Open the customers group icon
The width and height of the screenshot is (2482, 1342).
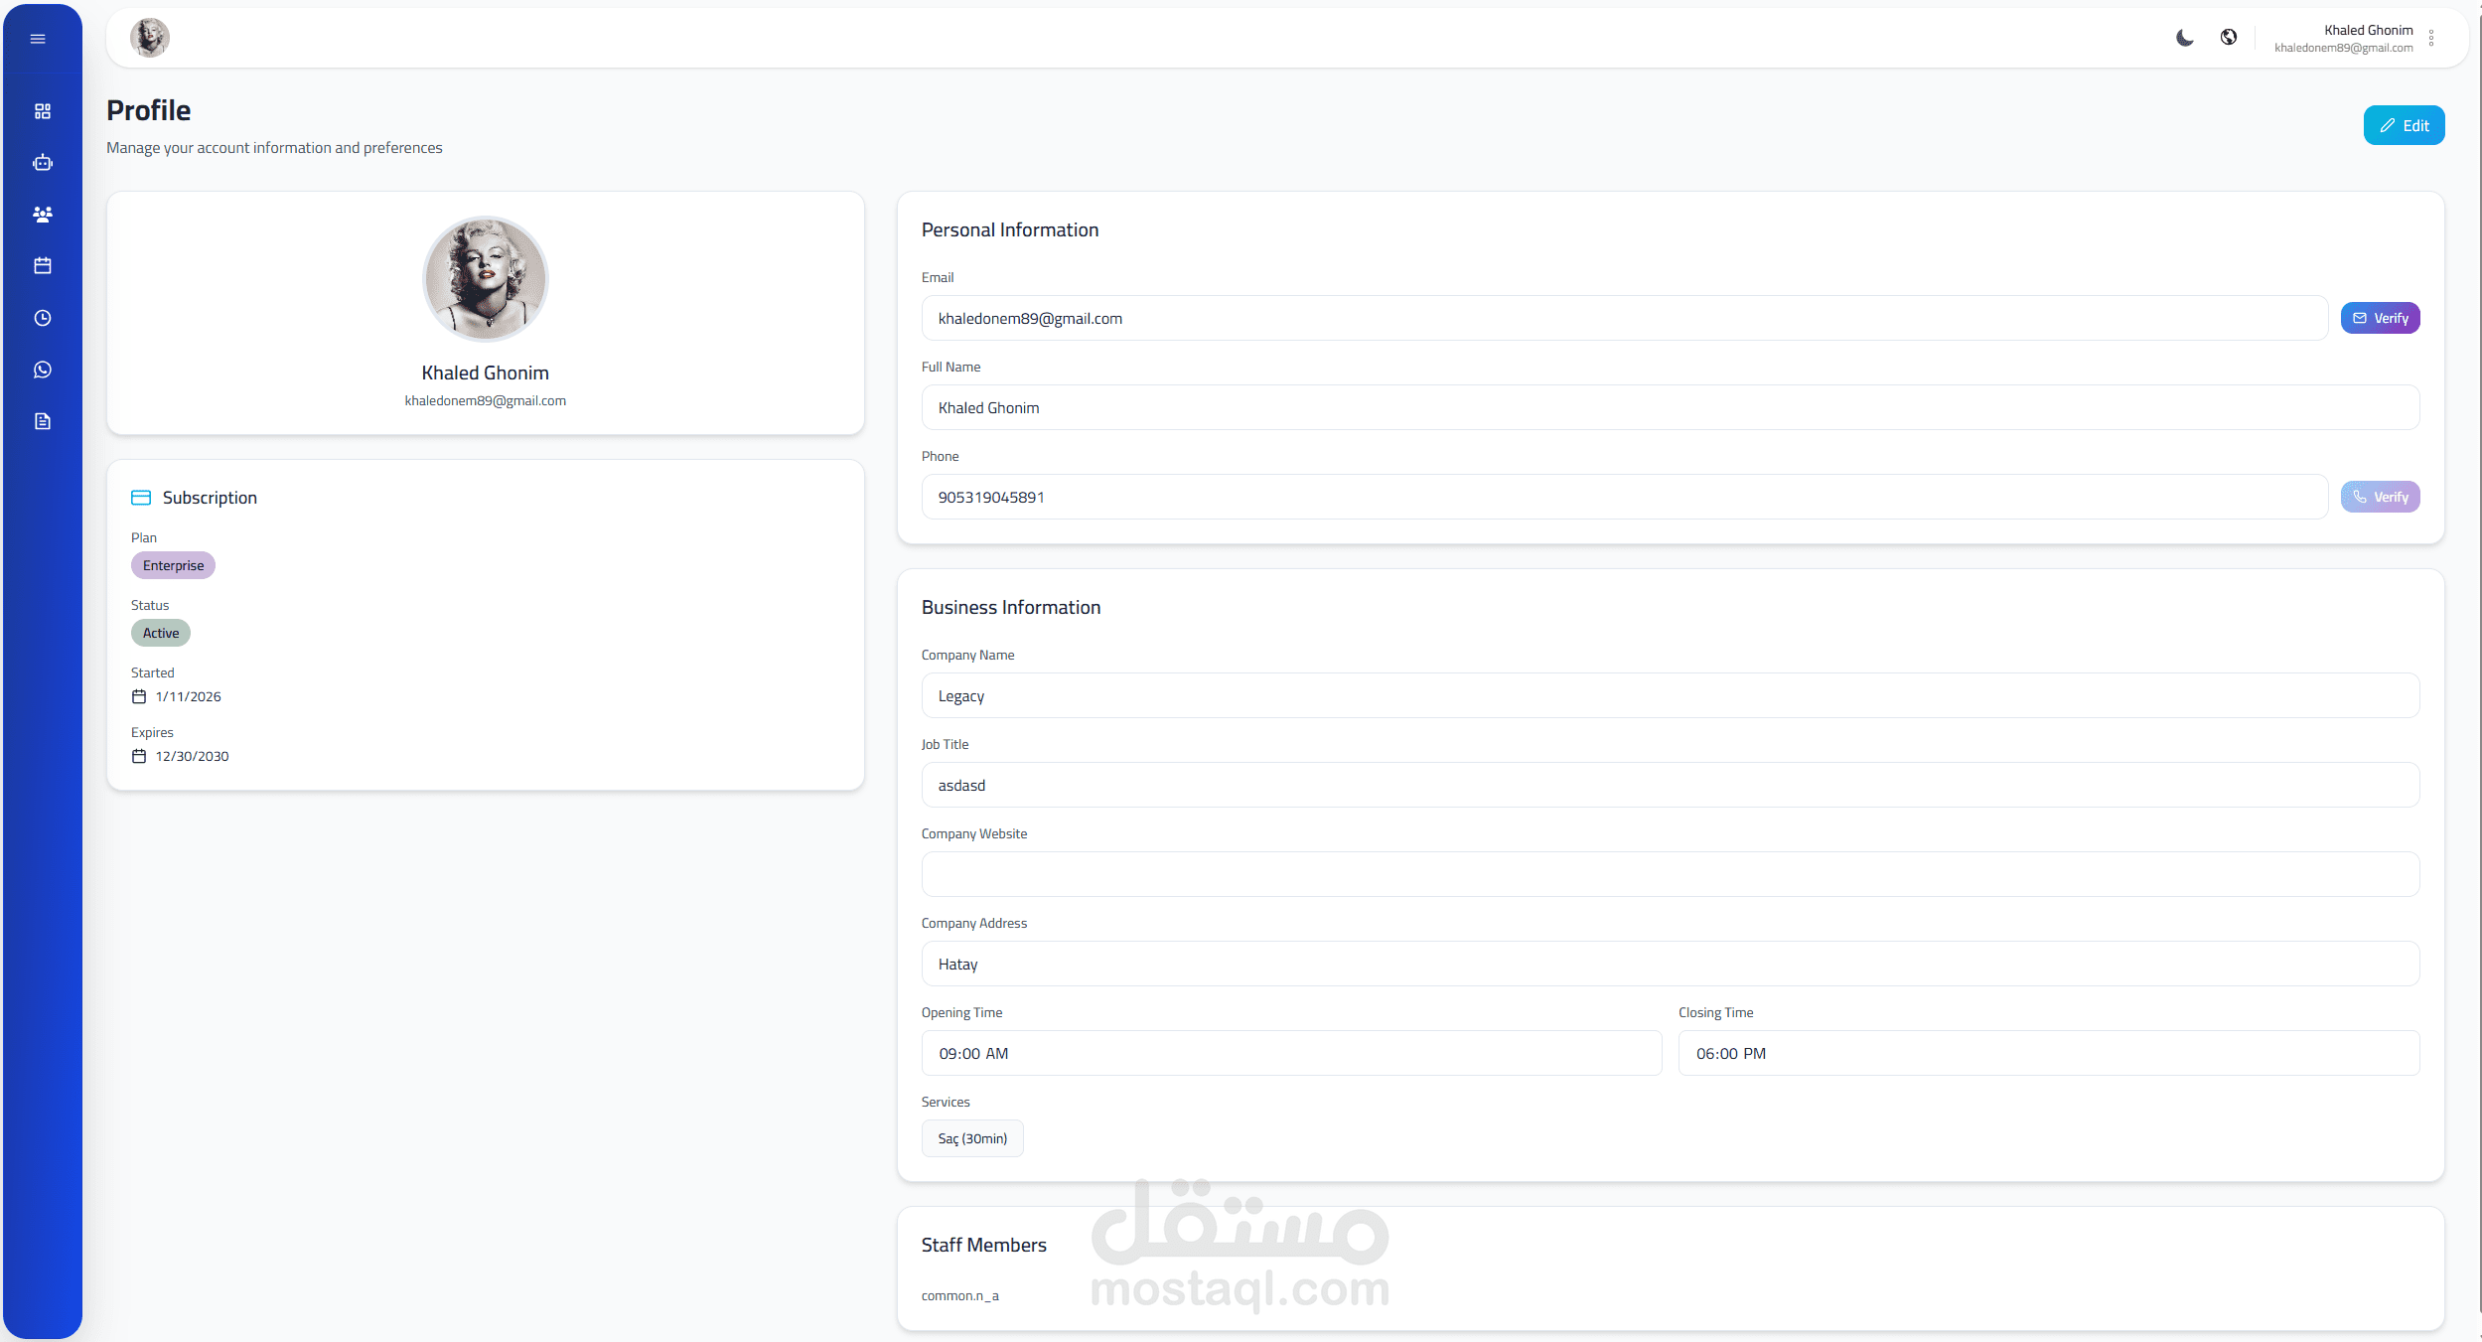pyautogui.click(x=43, y=215)
